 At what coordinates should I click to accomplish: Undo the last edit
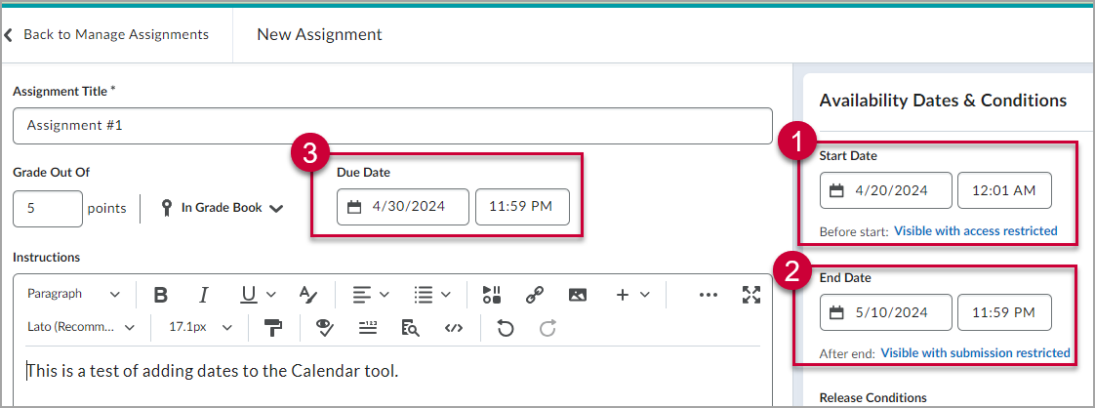point(505,328)
